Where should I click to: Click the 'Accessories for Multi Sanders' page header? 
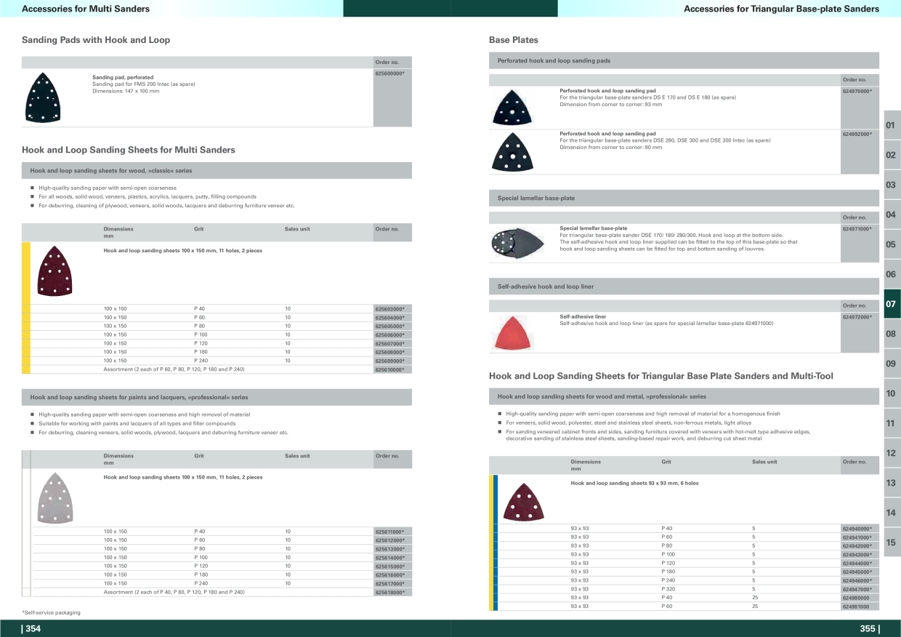point(86,9)
